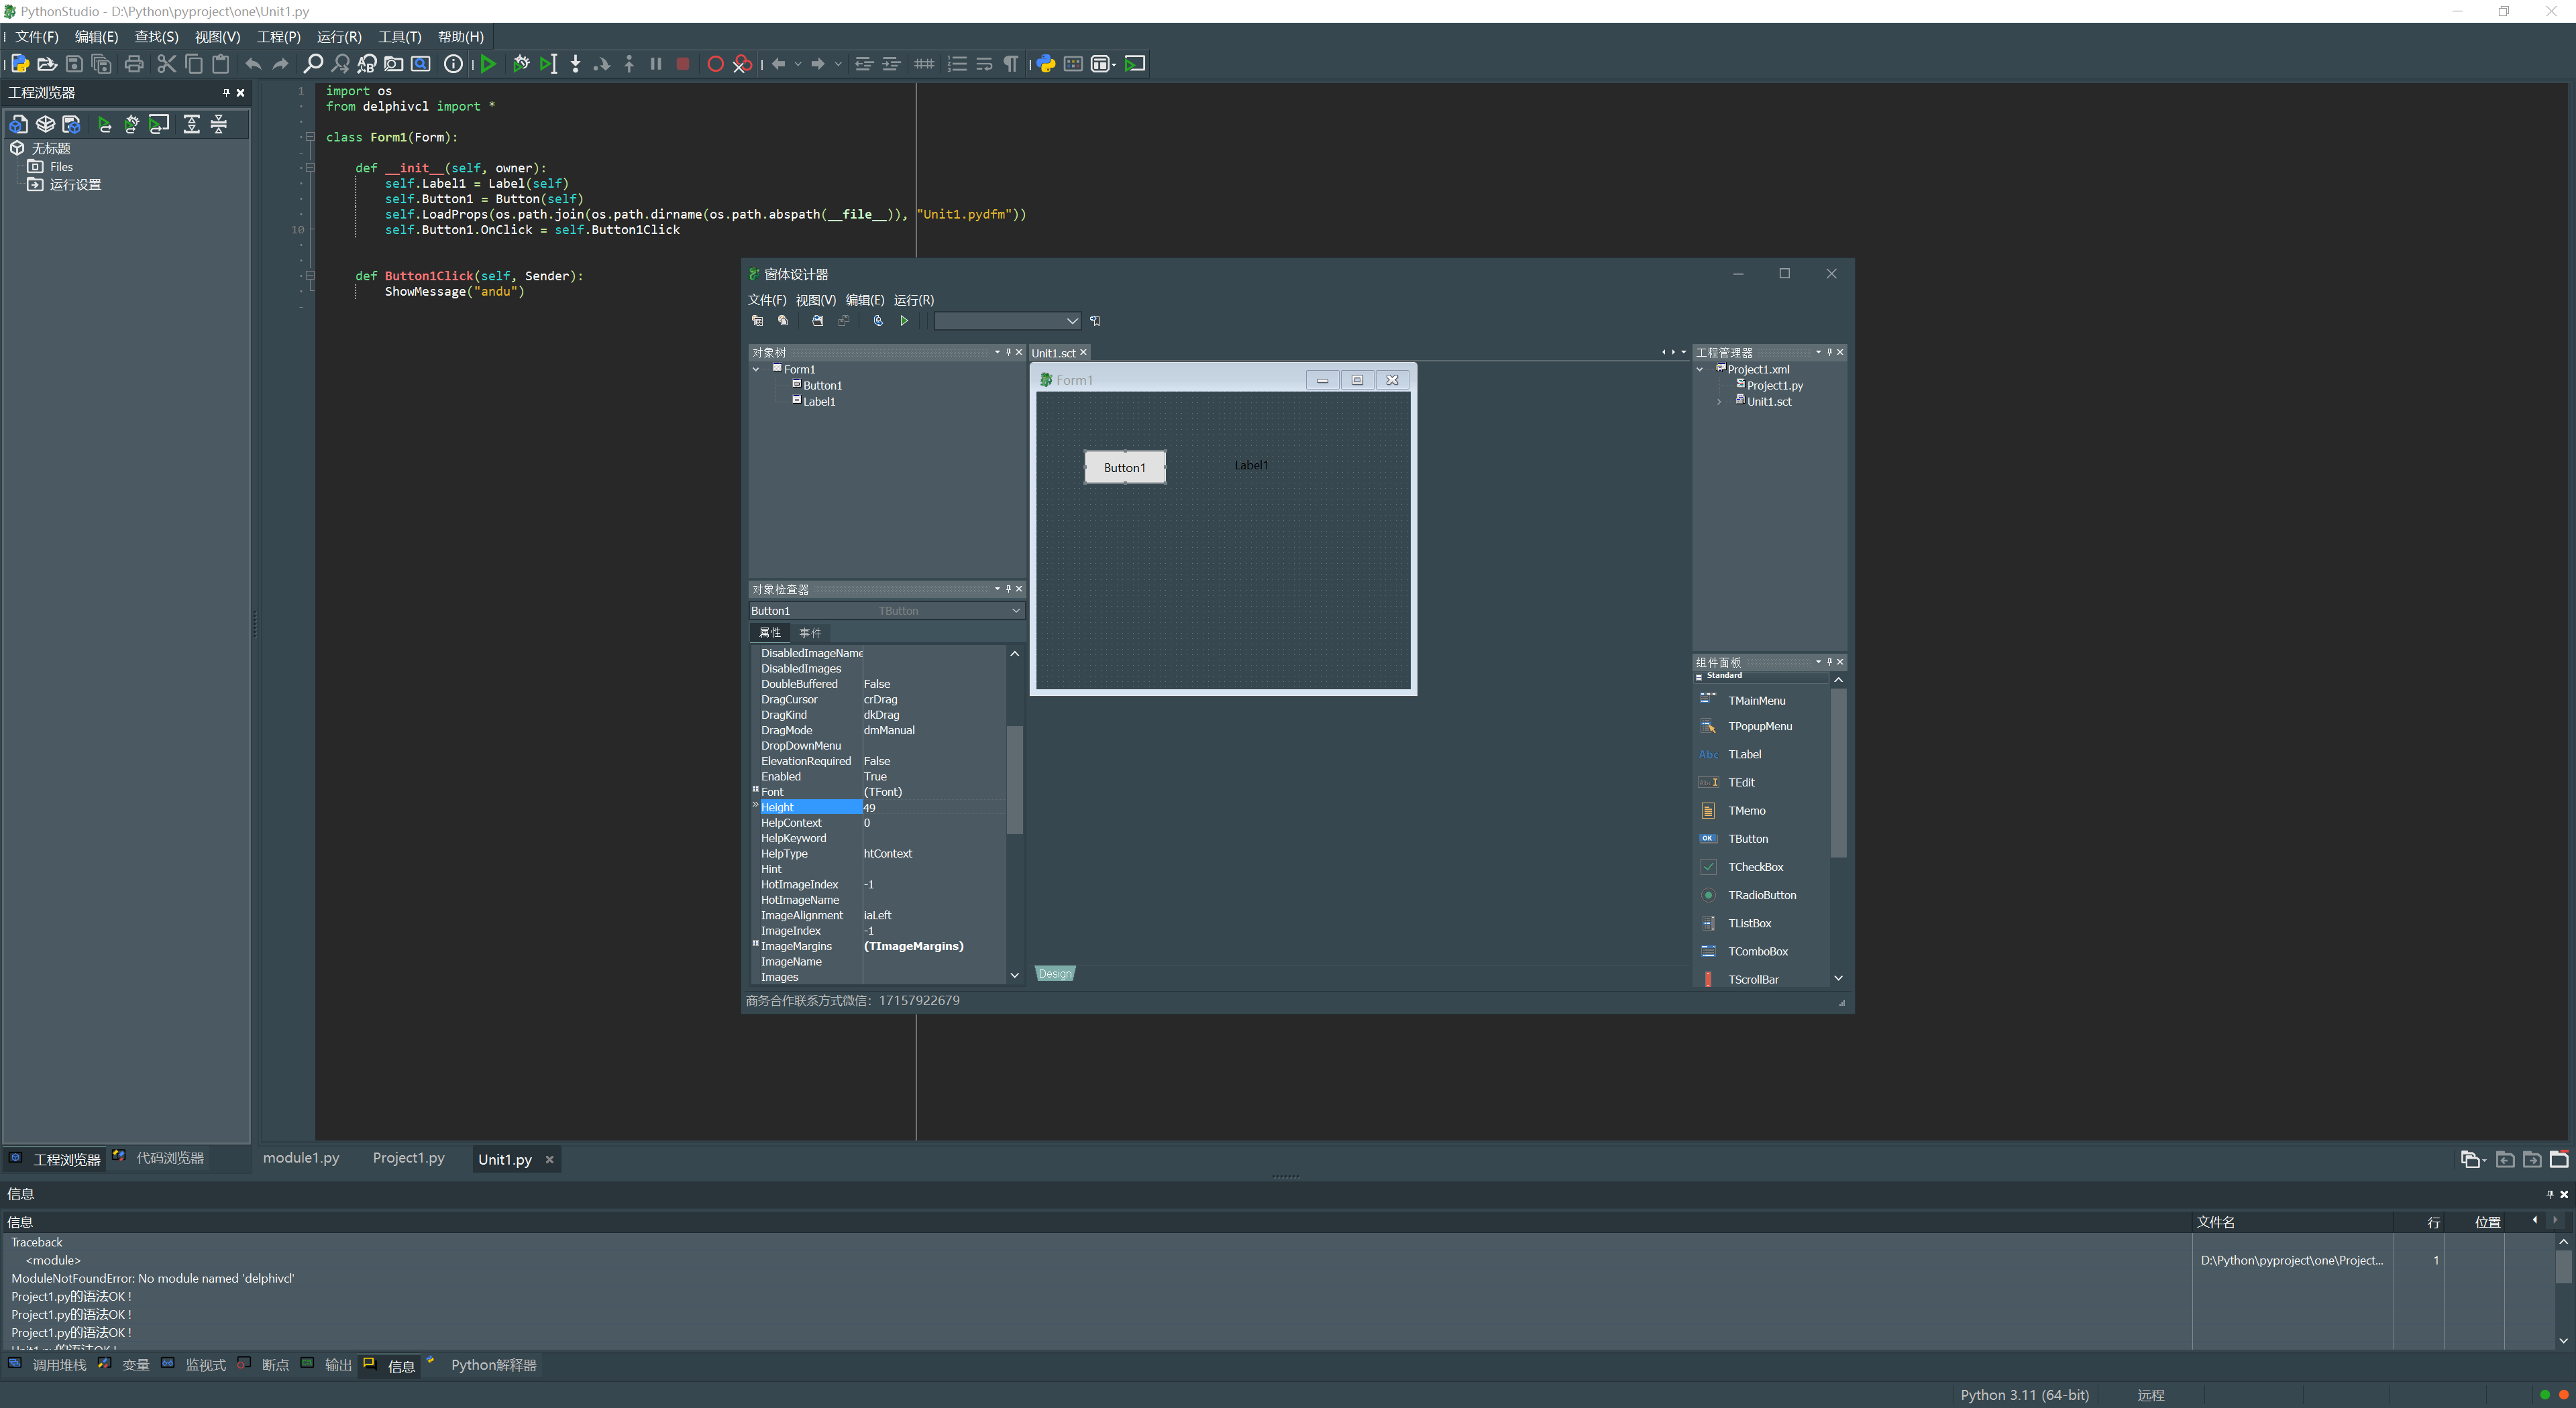The image size is (2576, 1408).
Task: Click the expand all icon in project browser toolbar
Action: coord(191,124)
